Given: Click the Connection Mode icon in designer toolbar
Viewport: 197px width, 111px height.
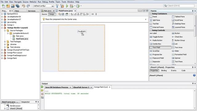Looking at the screenshot, I should point(63,14).
